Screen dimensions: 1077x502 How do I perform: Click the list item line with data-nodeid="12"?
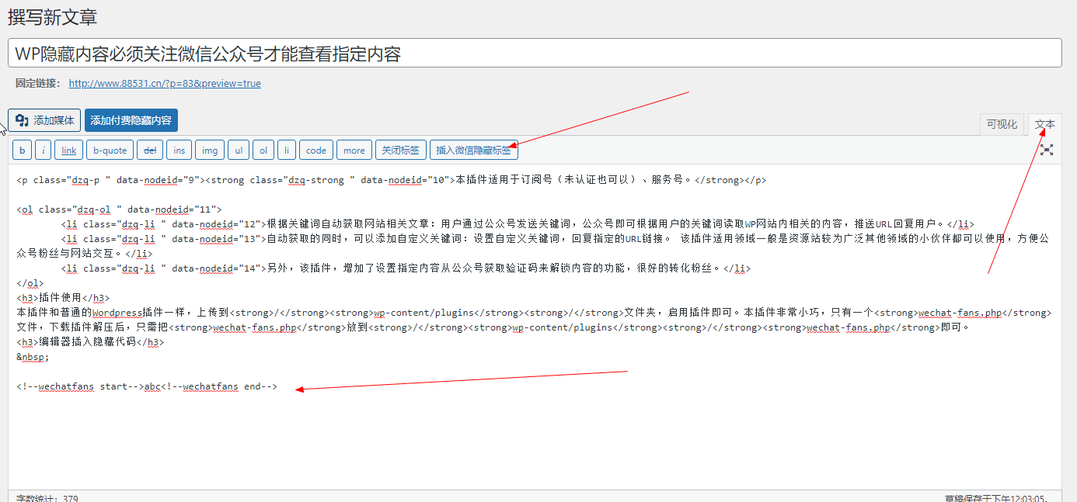(x=518, y=224)
